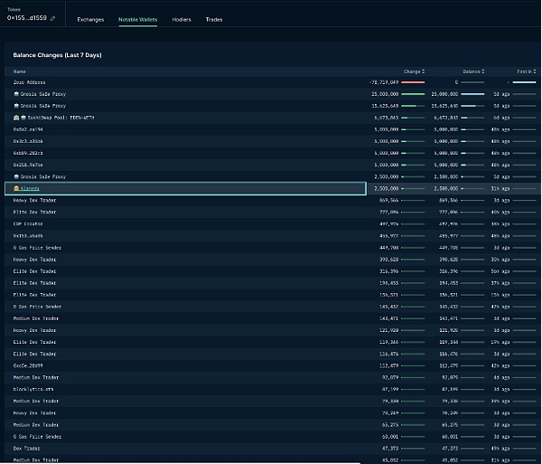
Task: Sort by Change column arrows
Action: click(x=424, y=71)
